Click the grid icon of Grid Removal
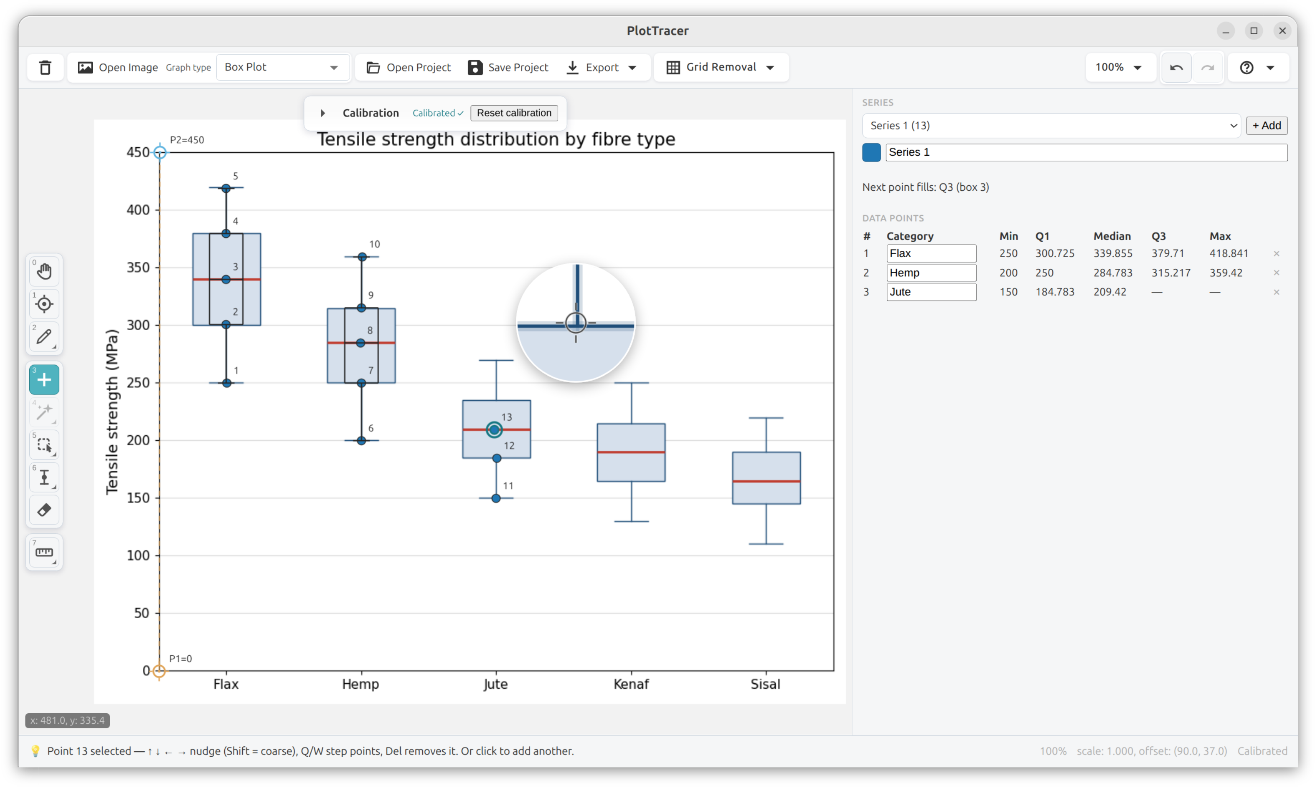Image resolution: width=1315 pixels, height=788 pixels. tap(673, 68)
